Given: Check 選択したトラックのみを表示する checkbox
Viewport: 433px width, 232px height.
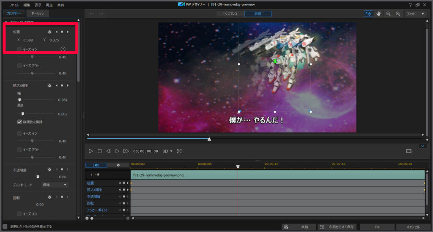Looking at the screenshot, I should click(5, 227).
